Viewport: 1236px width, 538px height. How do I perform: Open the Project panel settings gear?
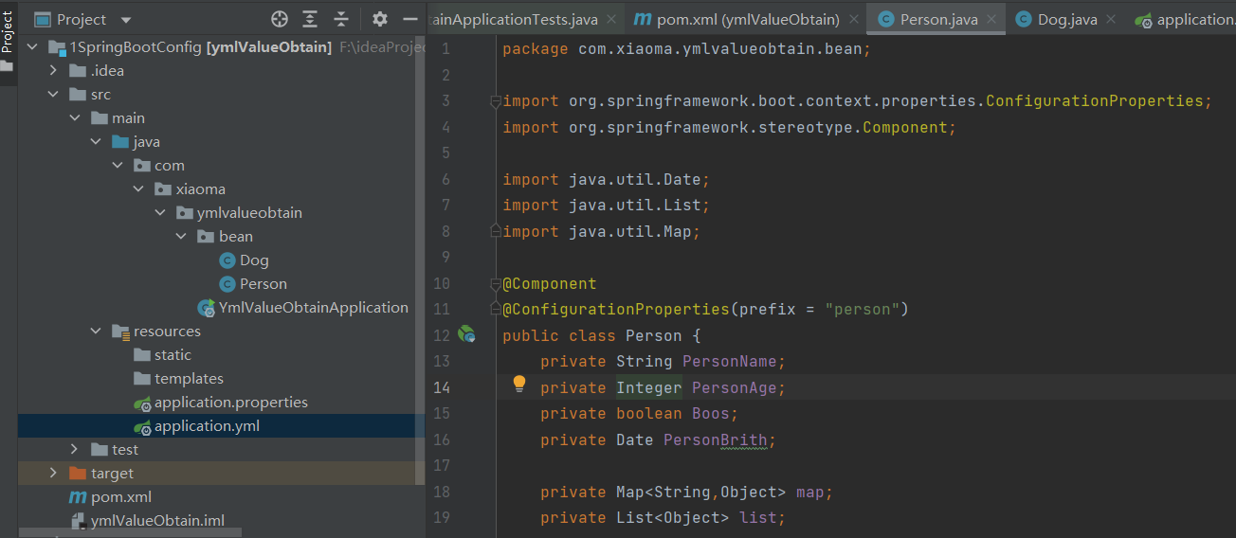pos(380,19)
